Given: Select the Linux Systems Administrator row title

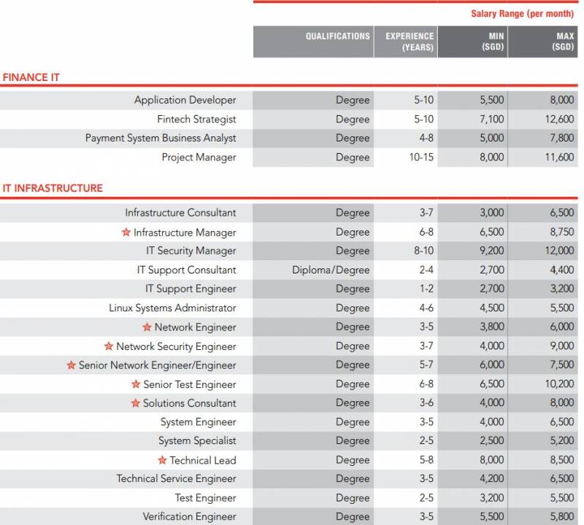Looking at the screenshot, I should coord(172,308).
